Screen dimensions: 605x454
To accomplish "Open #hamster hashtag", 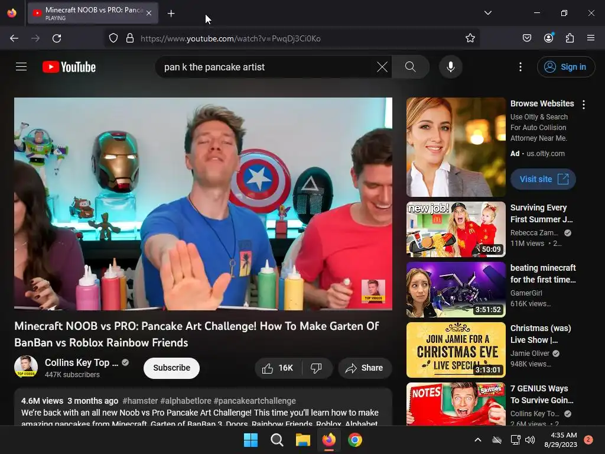I will 140,401.
